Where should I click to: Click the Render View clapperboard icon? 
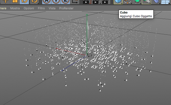[87, 2]
